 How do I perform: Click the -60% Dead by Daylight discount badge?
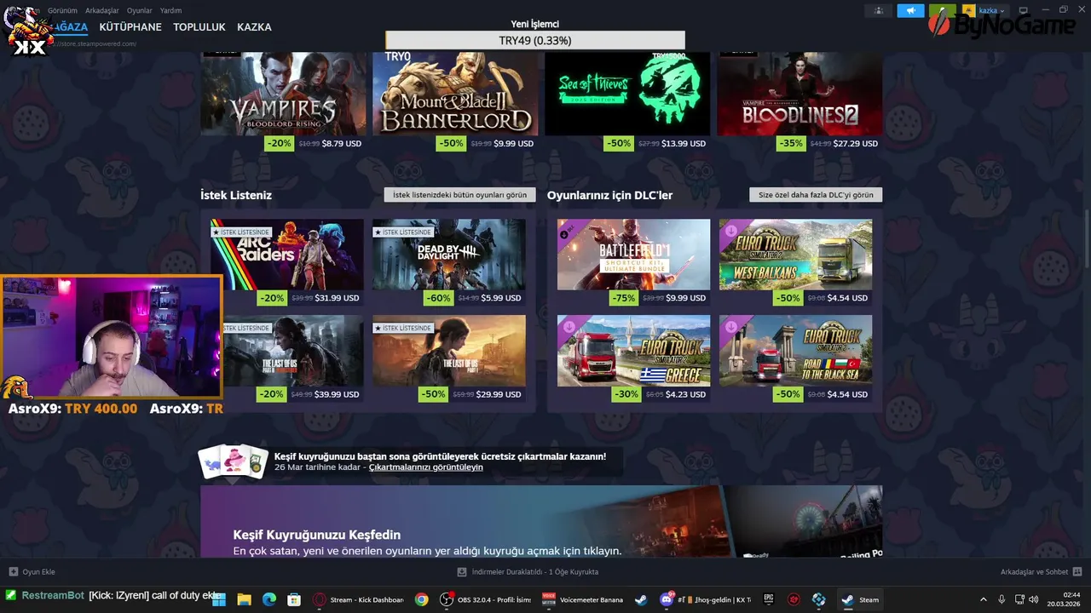(x=437, y=298)
